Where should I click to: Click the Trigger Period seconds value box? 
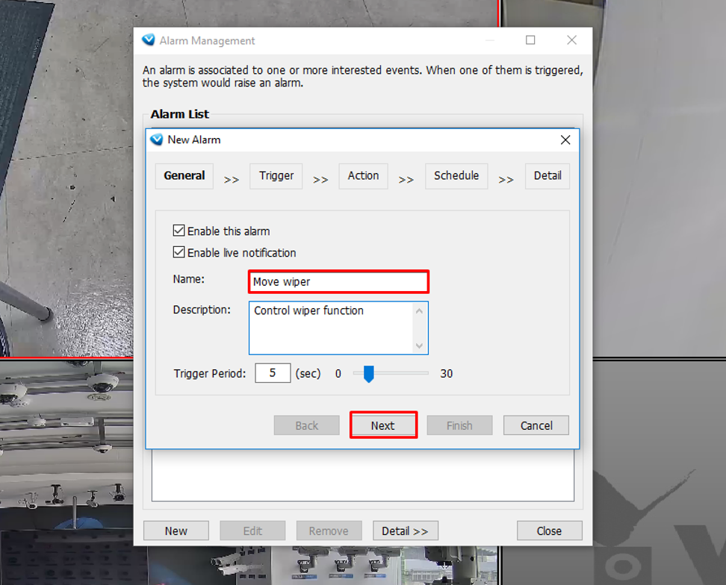[273, 373]
